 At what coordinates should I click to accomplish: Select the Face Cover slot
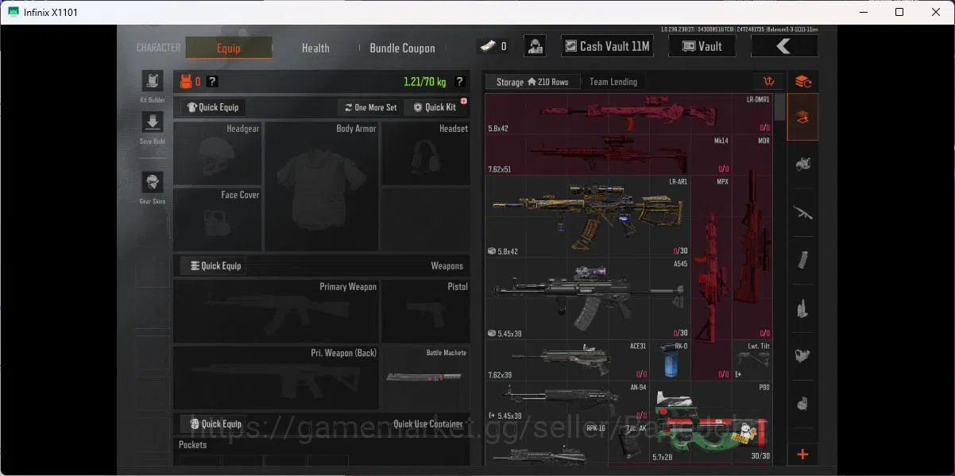pyautogui.click(x=217, y=220)
